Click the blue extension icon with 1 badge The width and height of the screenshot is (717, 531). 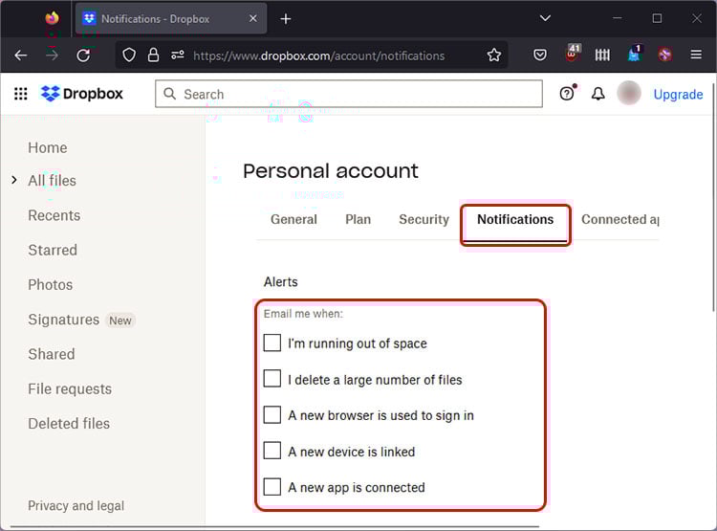(635, 54)
